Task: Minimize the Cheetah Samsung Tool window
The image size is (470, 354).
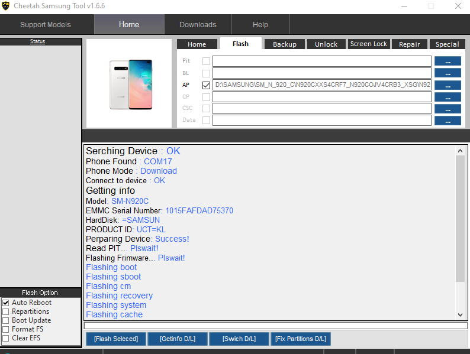Action: point(404,6)
